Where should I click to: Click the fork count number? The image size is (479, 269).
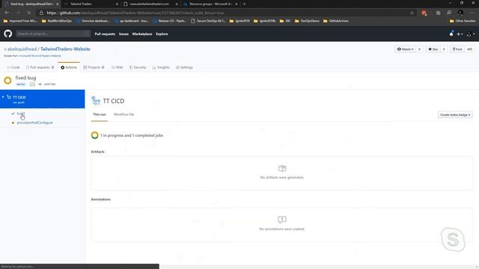[x=469, y=49]
